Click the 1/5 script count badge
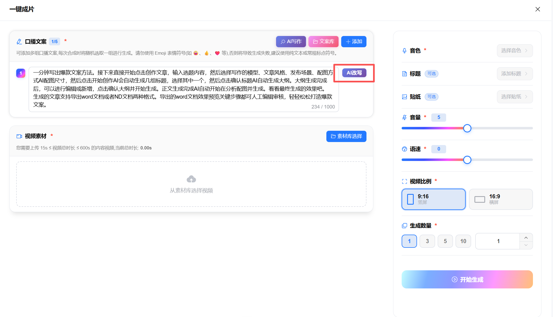 54,42
